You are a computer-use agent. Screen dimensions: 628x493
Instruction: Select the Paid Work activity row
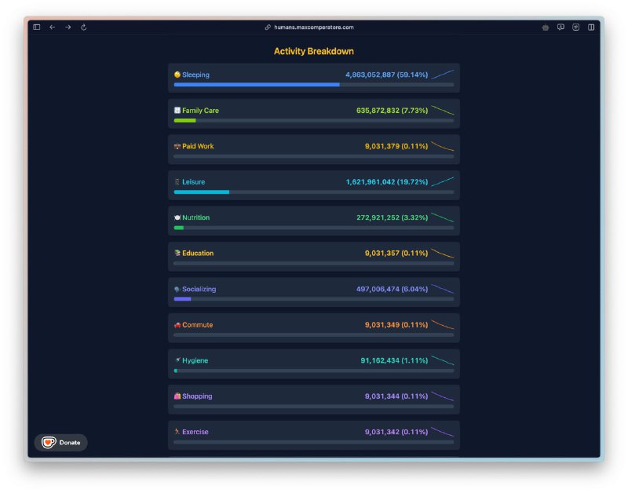click(x=313, y=149)
